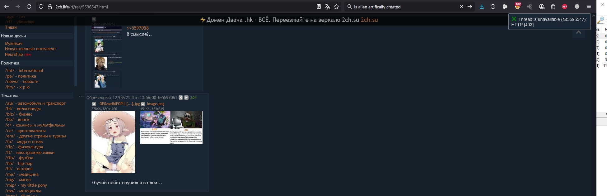The height and width of the screenshot is (196, 607).
Task: Toggle reader view icon in address bar
Action: tap(319, 7)
